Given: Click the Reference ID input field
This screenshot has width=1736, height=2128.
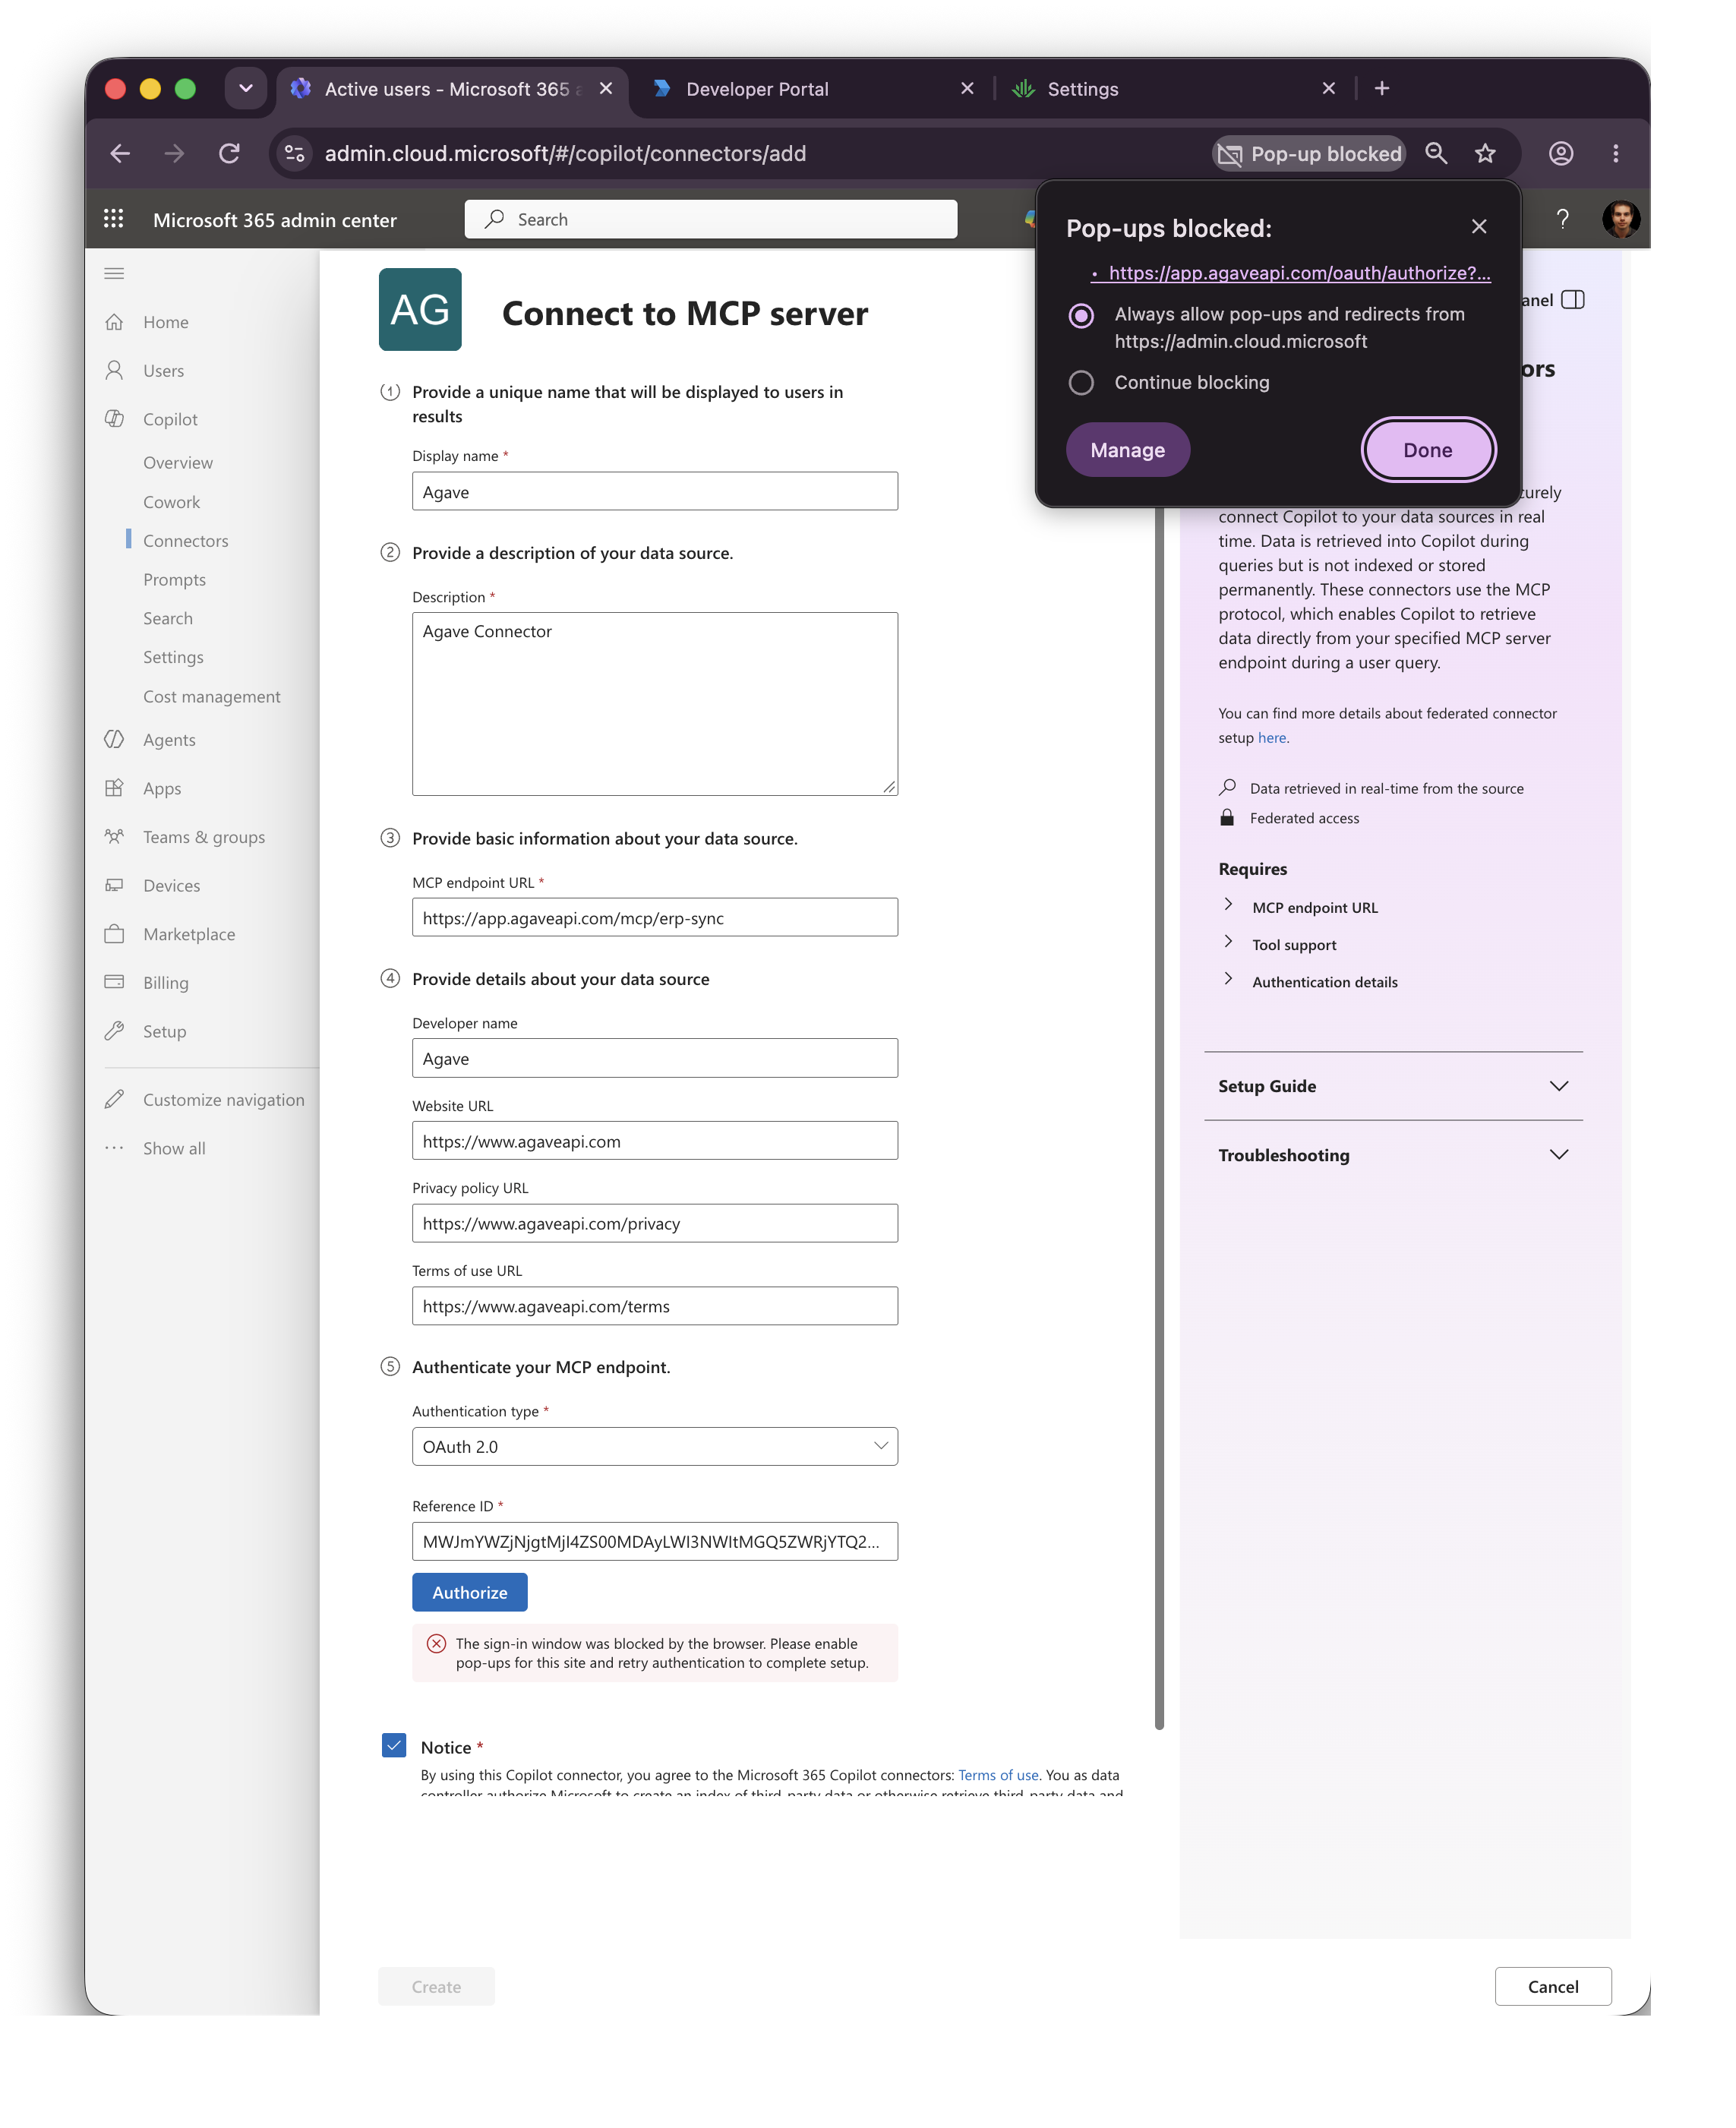Looking at the screenshot, I should click(655, 1542).
